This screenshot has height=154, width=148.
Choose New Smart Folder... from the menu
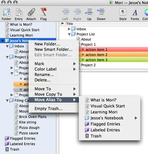pyautogui.click(x=54, y=49)
